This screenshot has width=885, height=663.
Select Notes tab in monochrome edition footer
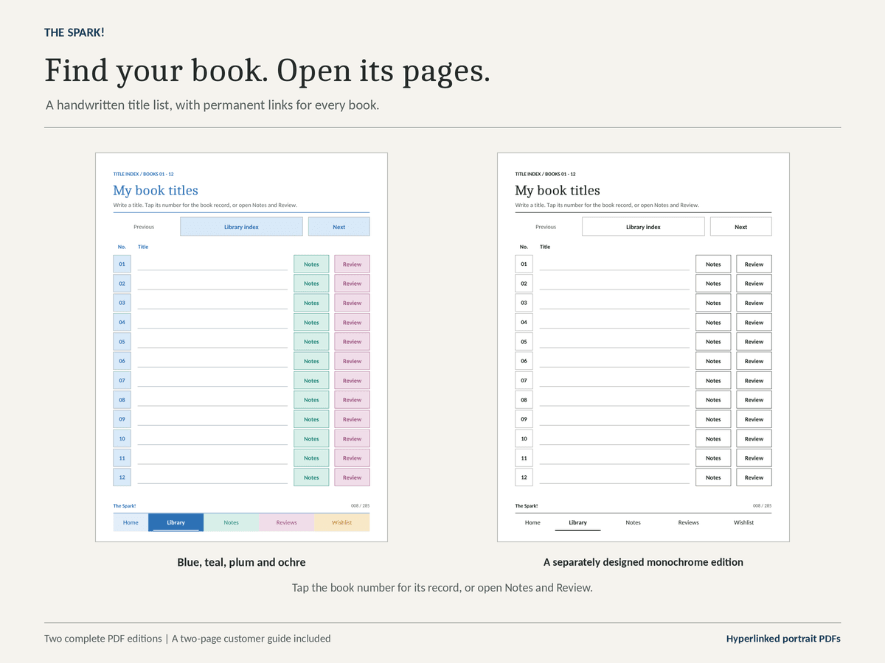[x=633, y=522]
